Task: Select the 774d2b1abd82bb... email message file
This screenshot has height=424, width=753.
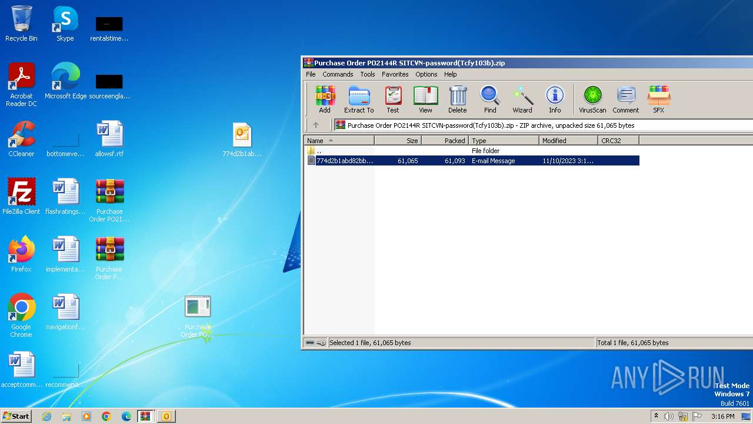Action: coord(472,161)
